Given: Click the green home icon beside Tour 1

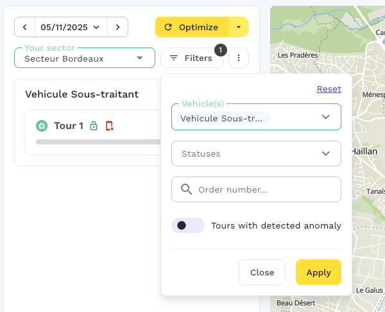Looking at the screenshot, I should tap(42, 126).
